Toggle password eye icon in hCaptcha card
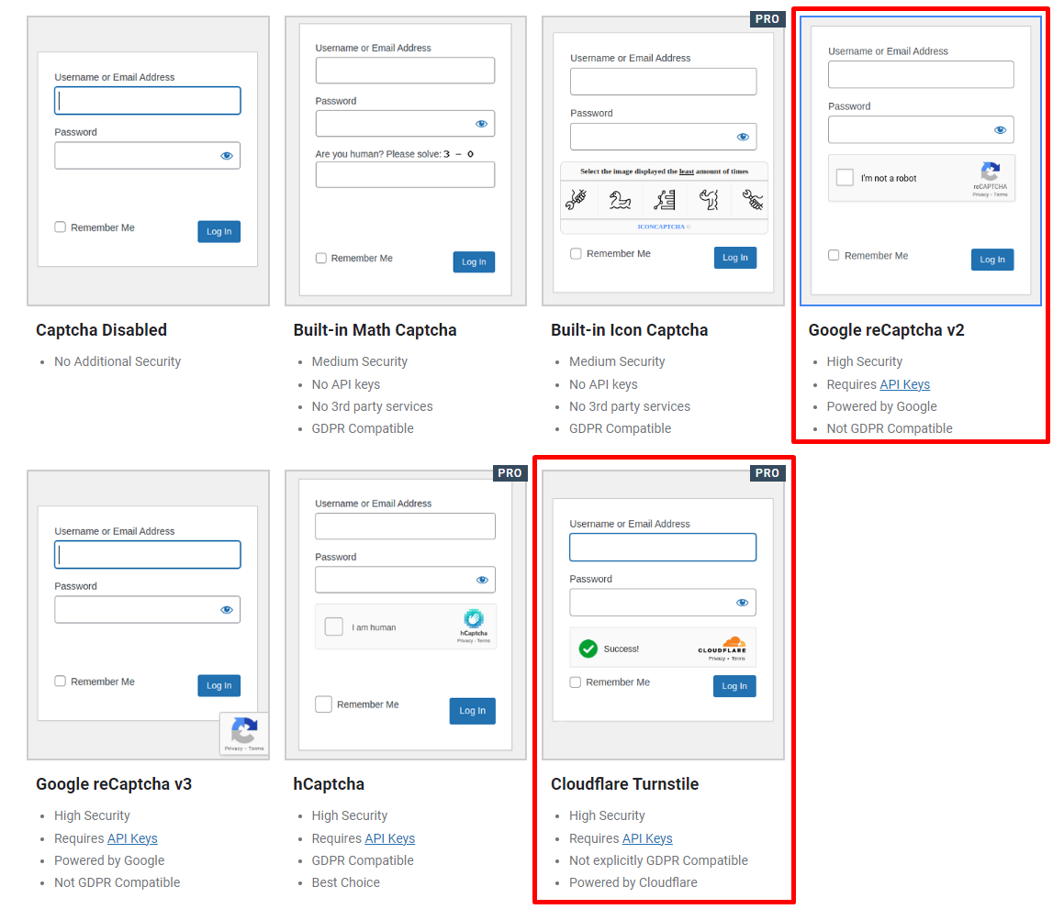 pos(483,581)
